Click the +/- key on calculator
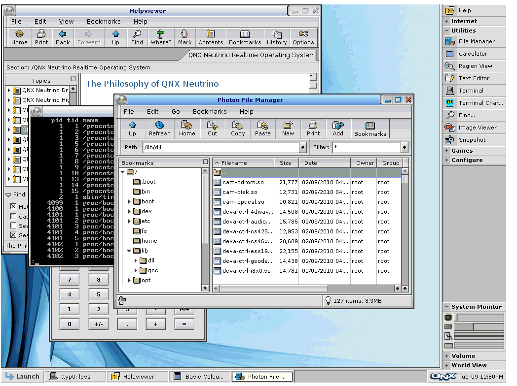 click(x=99, y=324)
